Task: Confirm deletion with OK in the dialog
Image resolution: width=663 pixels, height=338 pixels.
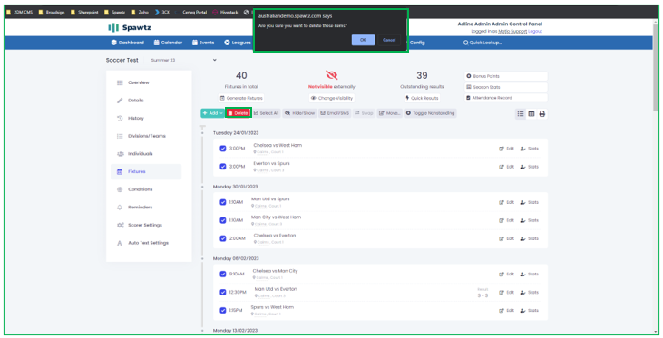Action: pyautogui.click(x=363, y=40)
